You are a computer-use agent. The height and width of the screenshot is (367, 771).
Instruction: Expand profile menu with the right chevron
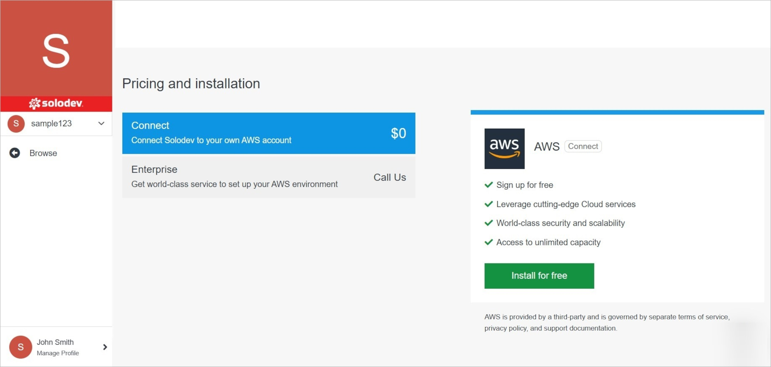(x=105, y=347)
